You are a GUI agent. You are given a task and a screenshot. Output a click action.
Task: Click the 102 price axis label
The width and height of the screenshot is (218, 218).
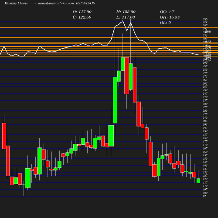(205, 193)
